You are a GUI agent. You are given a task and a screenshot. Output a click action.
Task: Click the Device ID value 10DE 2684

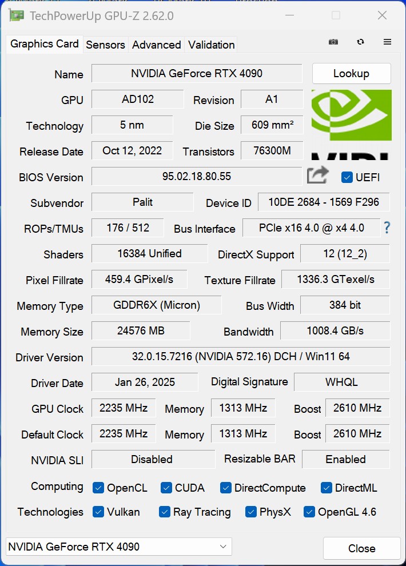pos(324,202)
